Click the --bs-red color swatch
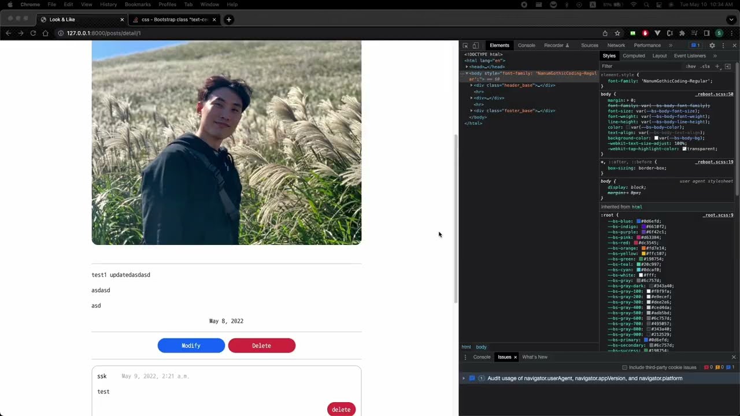Screen dimensions: 740x416 [x=635, y=243]
